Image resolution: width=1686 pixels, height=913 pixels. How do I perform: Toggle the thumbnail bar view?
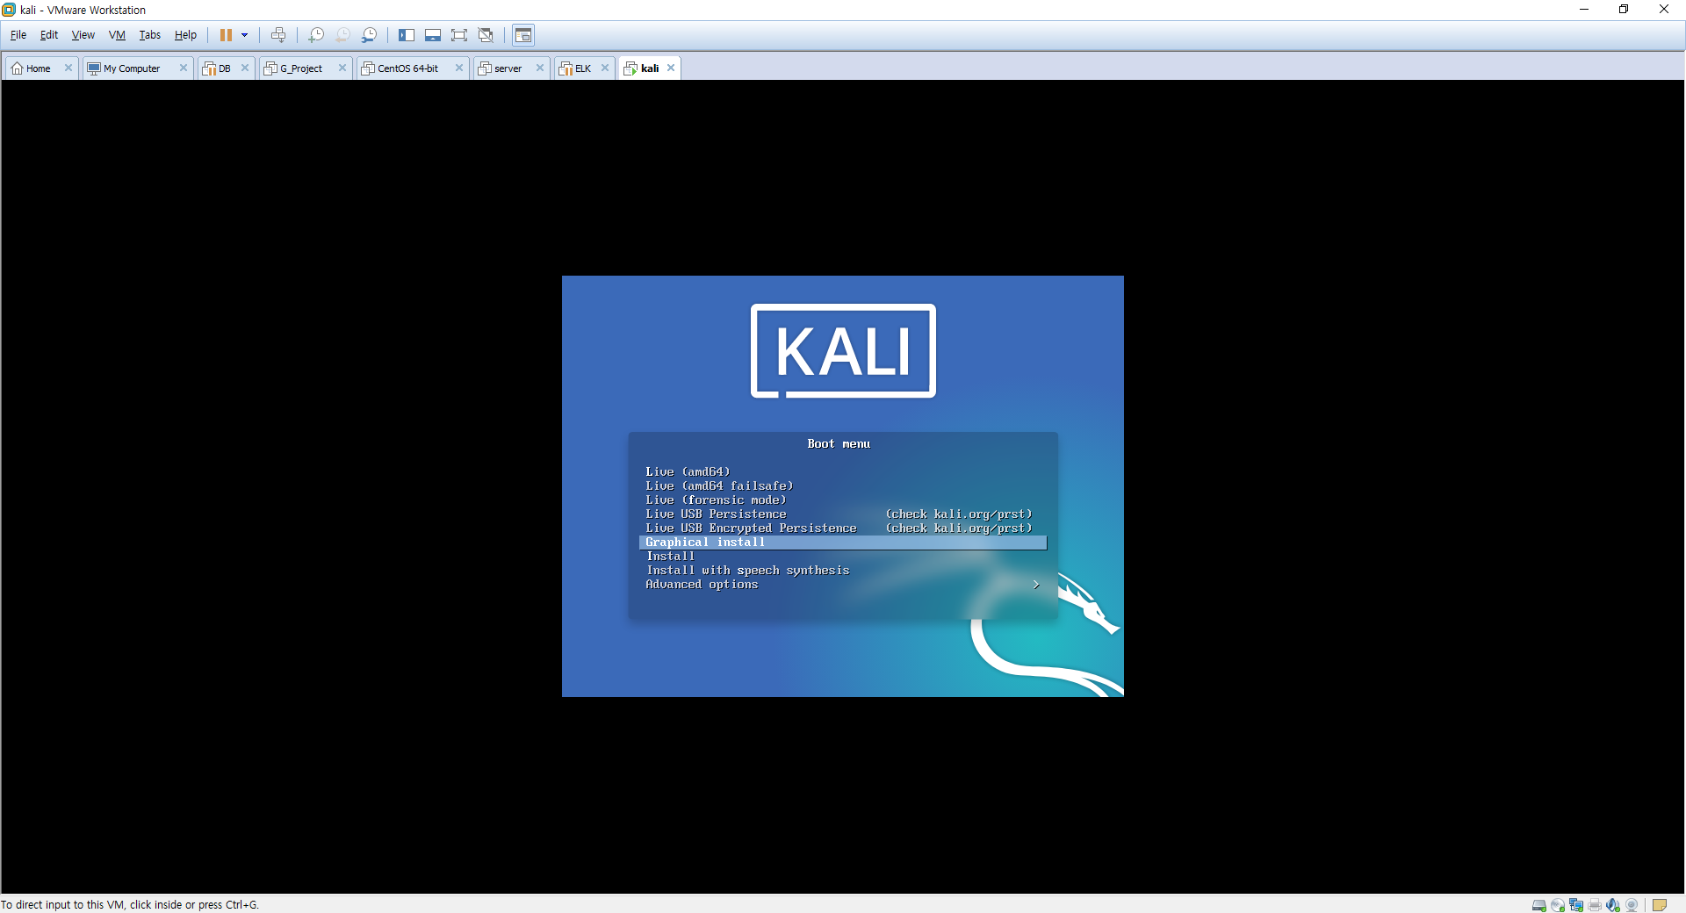click(433, 35)
